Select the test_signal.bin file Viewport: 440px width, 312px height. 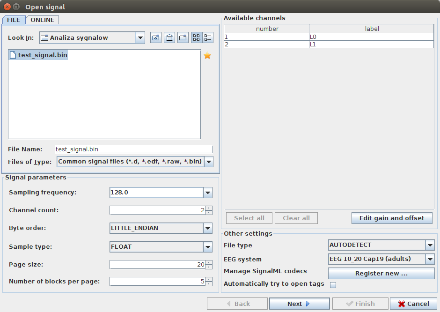pos(42,55)
